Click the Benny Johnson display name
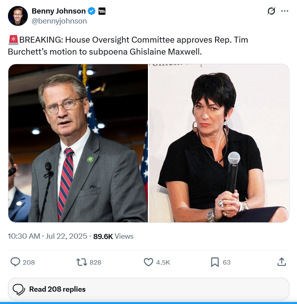Screen dimensions: 297x304 58,11
